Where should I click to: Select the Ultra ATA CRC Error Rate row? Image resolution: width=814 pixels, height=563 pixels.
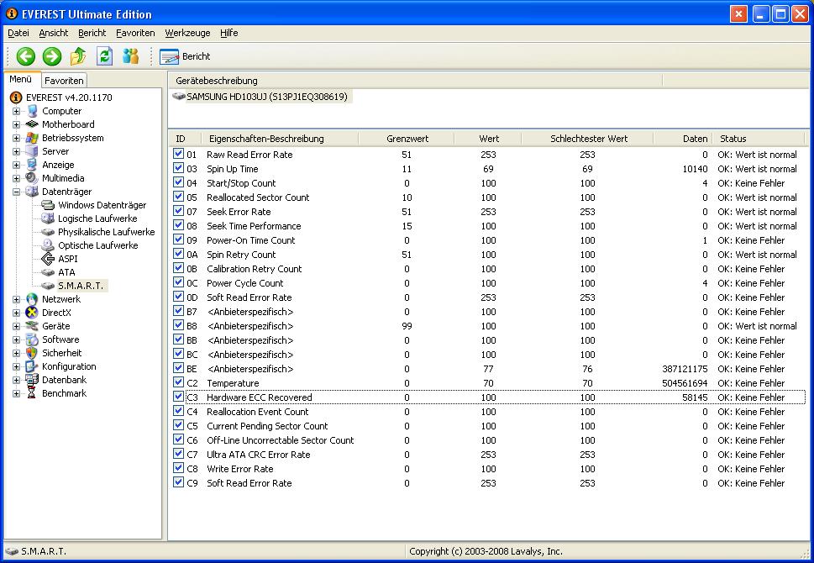pyautogui.click(x=489, y=455)
